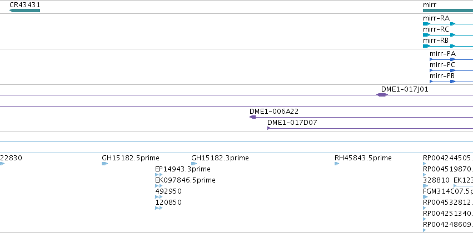Select the mirr gene bar
Screen dimensions: 473x233
click(x=448, y=11)
